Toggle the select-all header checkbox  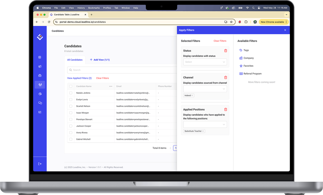pos(71,86)
